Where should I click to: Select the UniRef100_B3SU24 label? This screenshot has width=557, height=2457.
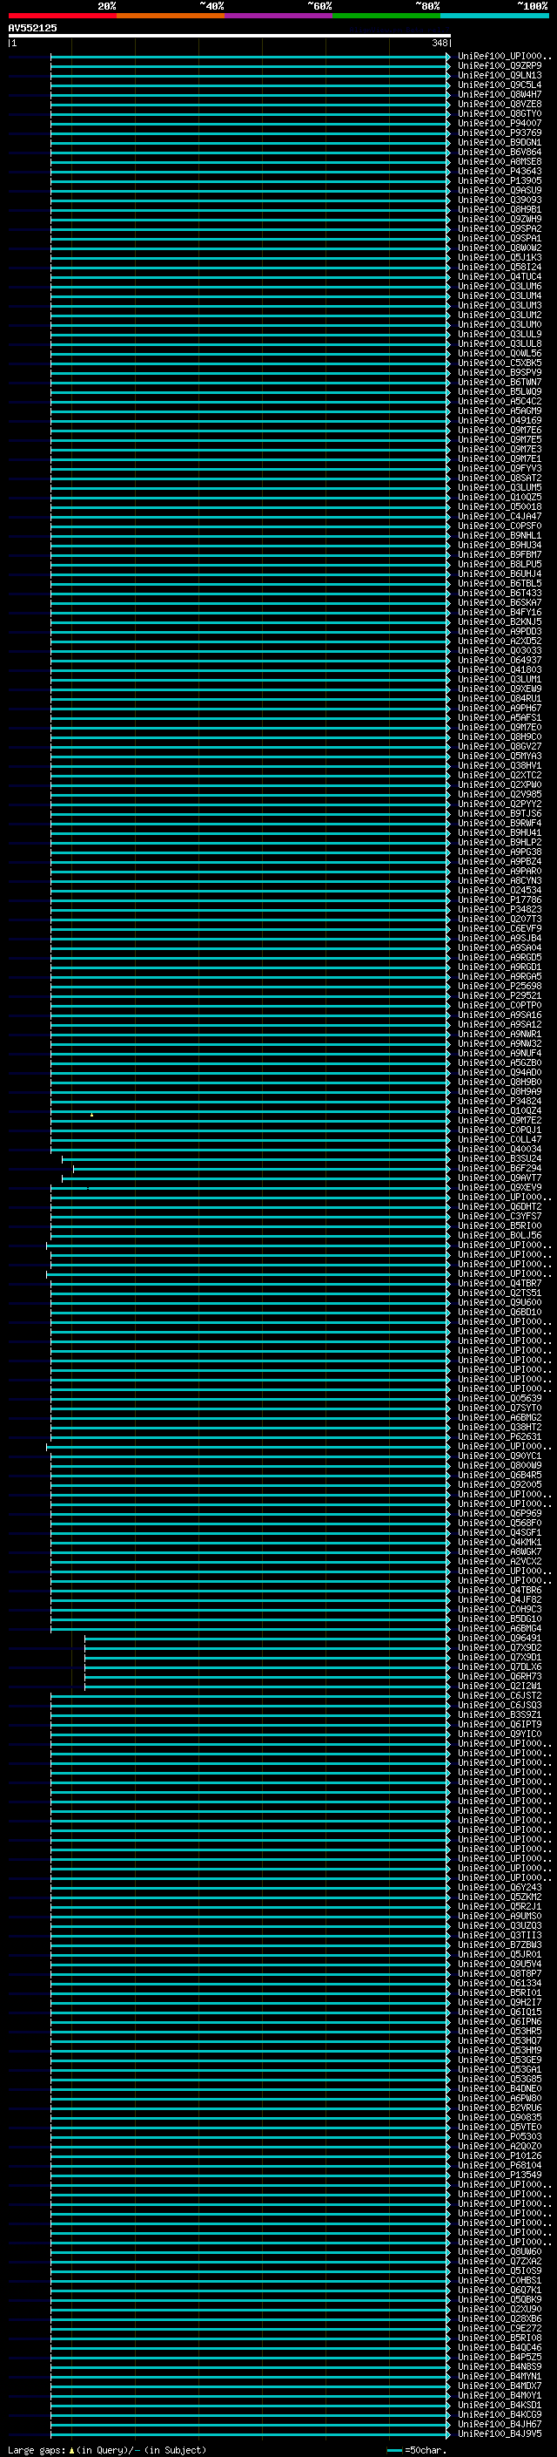[x=500, y=1159]
